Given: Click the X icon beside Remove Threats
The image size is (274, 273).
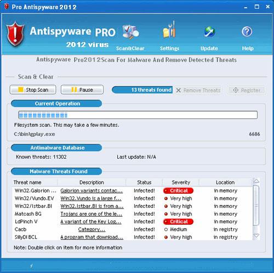Looking at the screenshot, I should (x=179, y=90).
